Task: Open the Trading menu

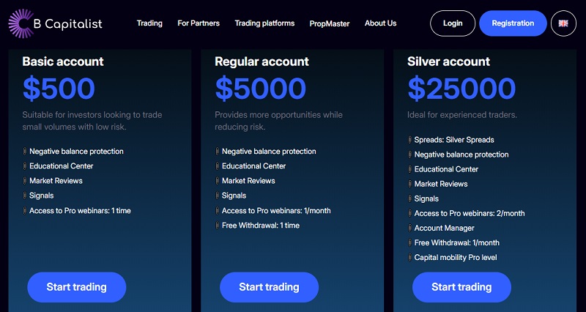Action: 149,23
